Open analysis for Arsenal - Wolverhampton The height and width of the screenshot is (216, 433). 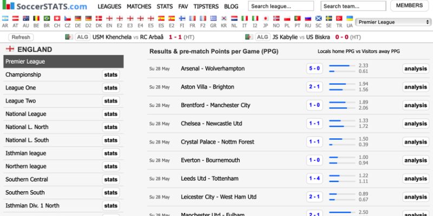point(416,69)
